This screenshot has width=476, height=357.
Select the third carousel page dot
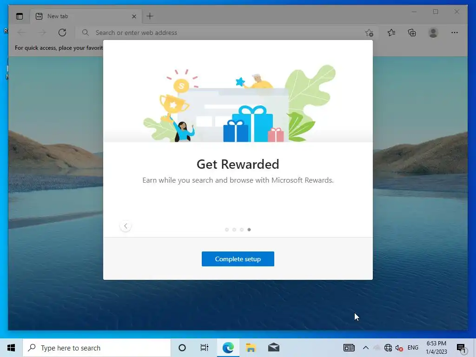pyautogui.click(x=242, y=230)
